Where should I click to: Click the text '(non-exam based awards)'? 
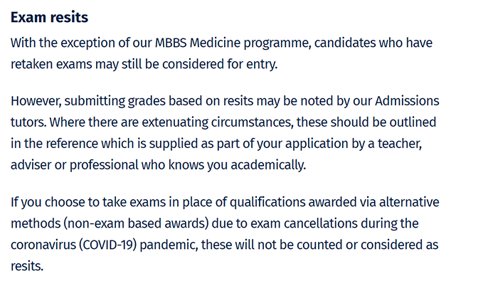[x=136, y=223]
